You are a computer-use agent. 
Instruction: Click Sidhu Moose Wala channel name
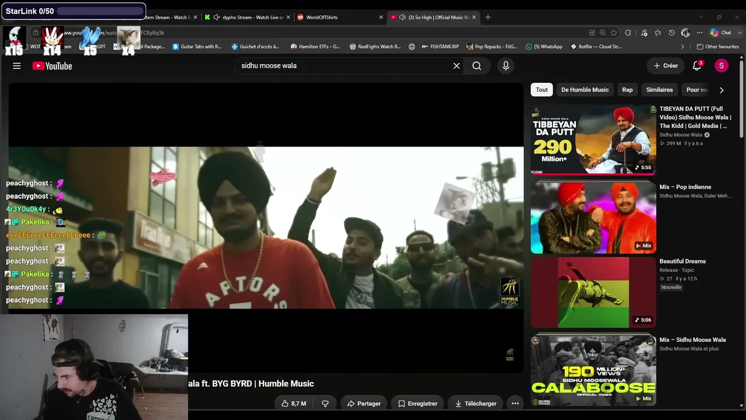(681, 135)
